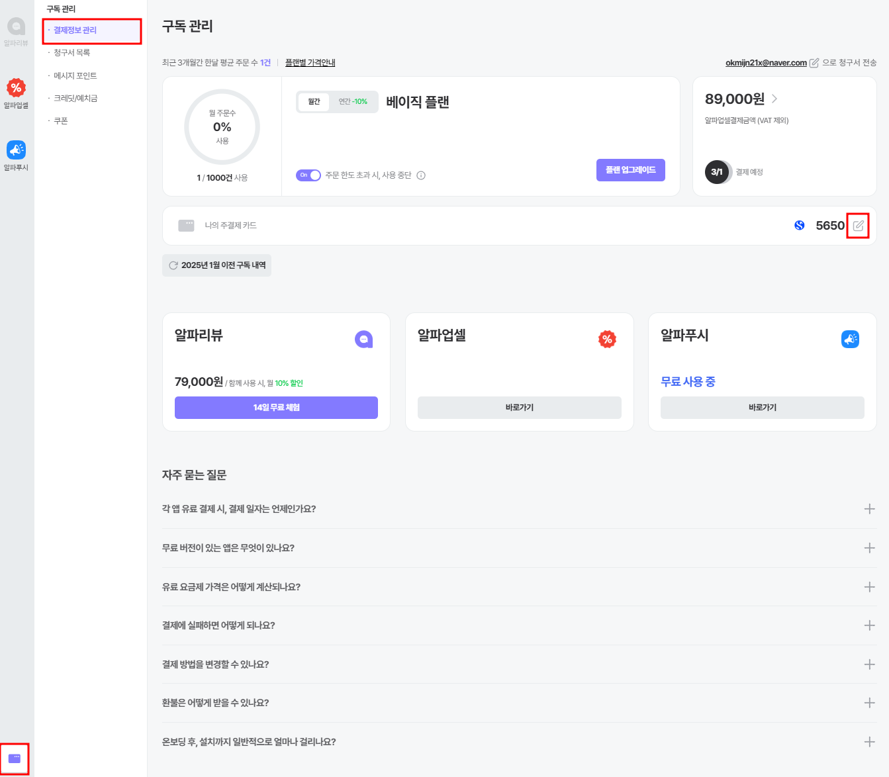
Task: Click the monthly order usage circular gauge
Action: (222, 127)
